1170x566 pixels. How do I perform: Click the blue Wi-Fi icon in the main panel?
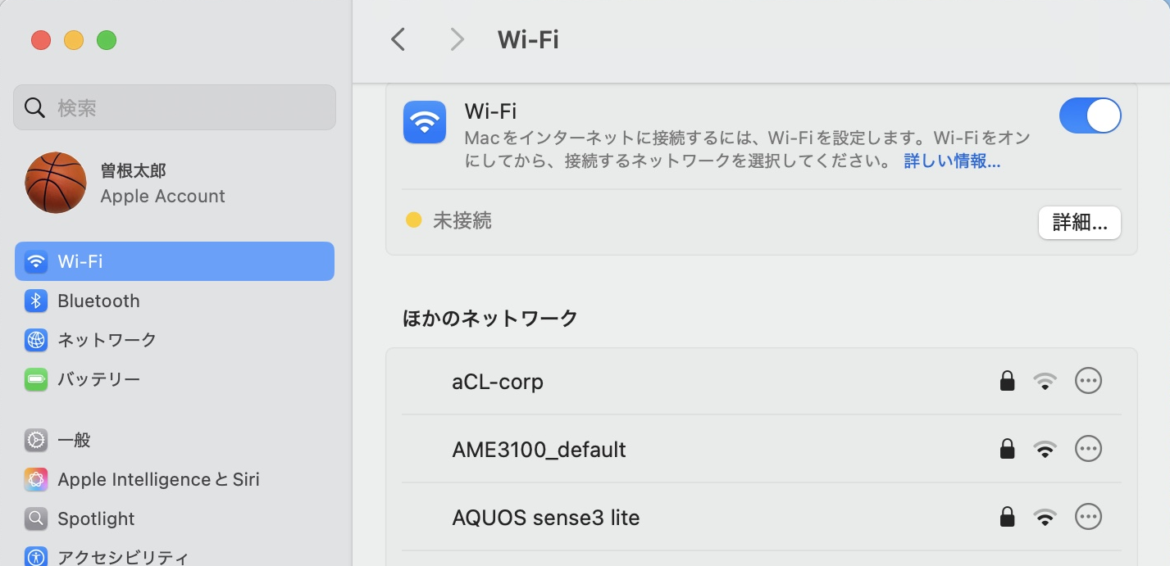425,122
